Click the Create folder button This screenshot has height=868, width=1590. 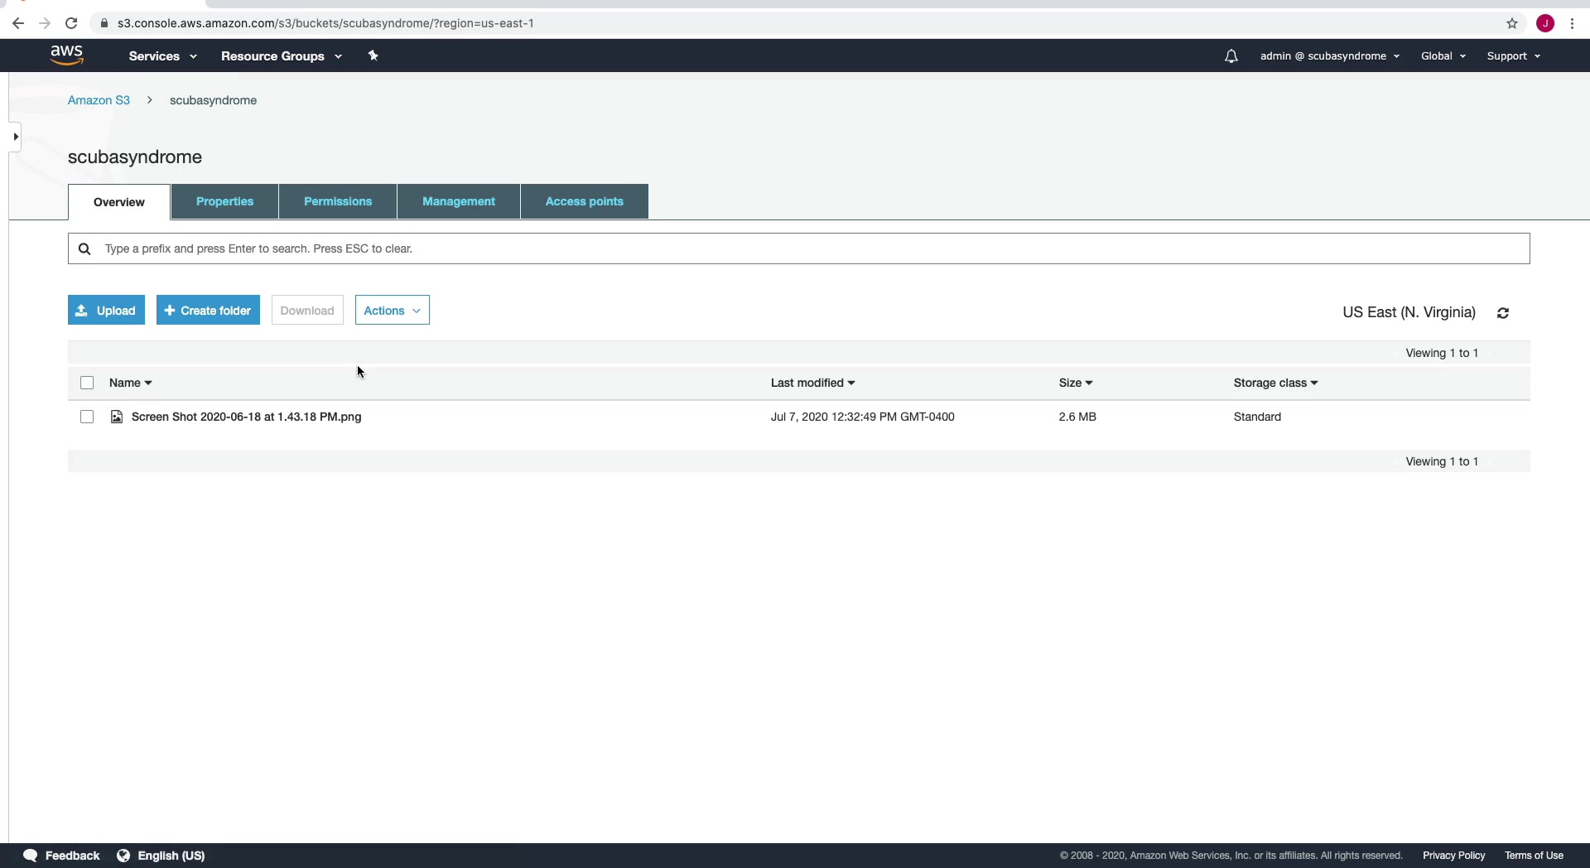(208, 311)
